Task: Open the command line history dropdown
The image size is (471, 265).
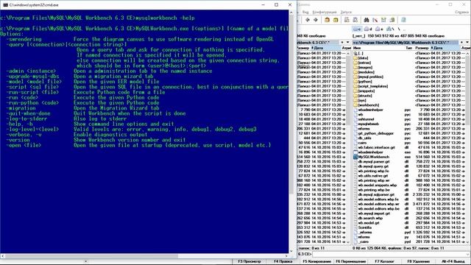Action: (467, 254)
